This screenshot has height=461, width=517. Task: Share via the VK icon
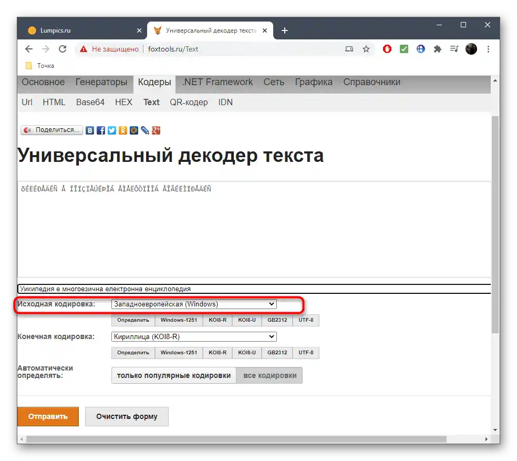click(90, 130)
